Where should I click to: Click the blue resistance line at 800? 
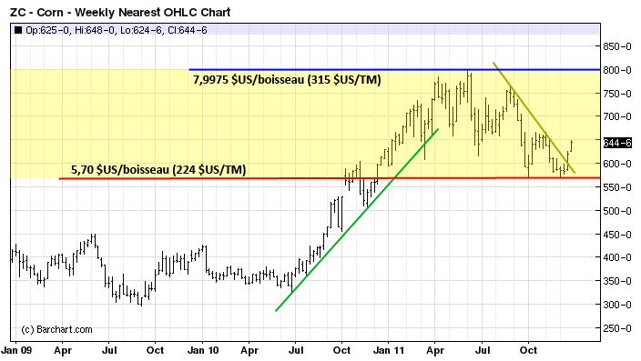pyautogui.click(x=394, y=70)
